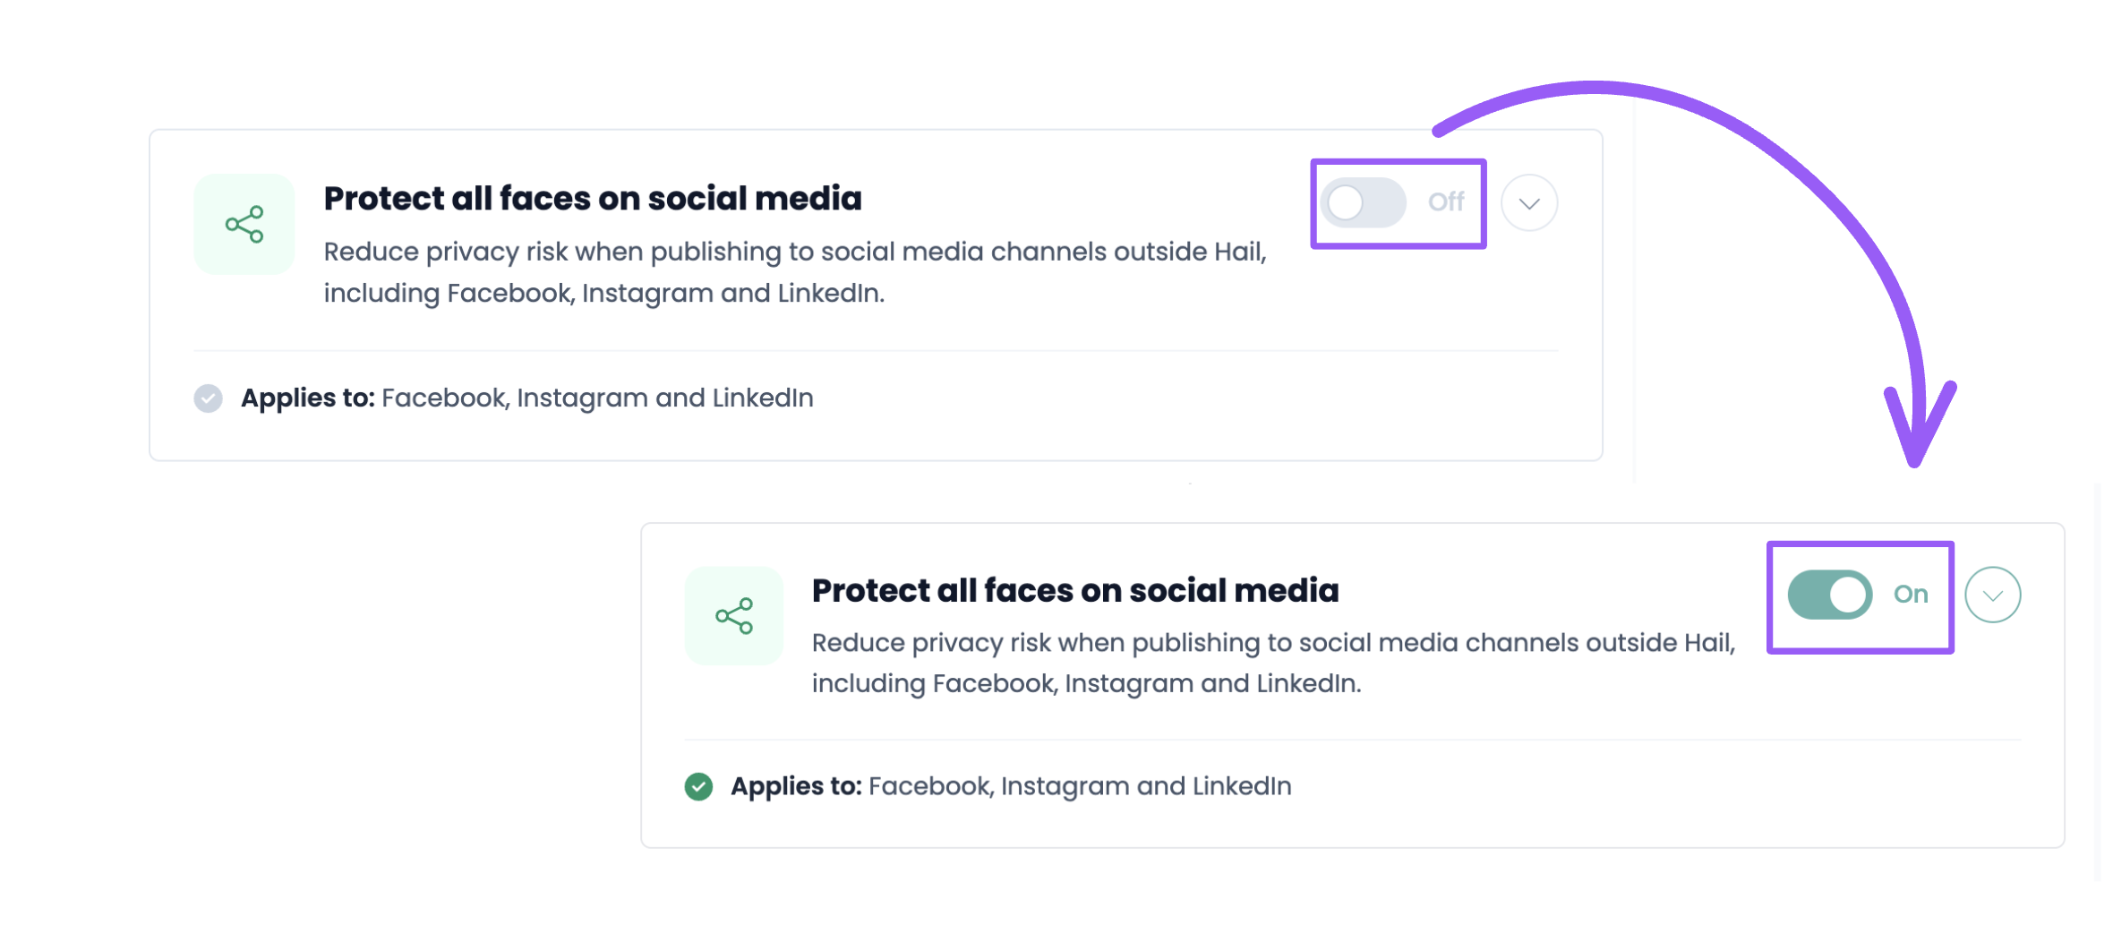Click the green check icon beside Applies to
Viewport: 2113px width, 942px height.
click(698, 786)
